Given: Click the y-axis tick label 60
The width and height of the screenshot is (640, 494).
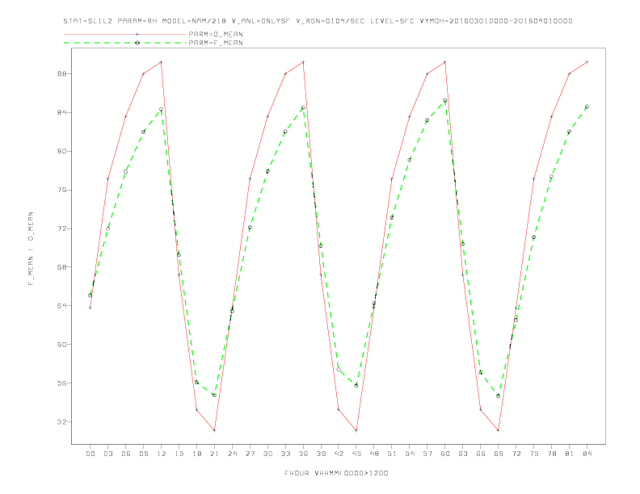Looking at the screenshot, I should tap(62, 345).
